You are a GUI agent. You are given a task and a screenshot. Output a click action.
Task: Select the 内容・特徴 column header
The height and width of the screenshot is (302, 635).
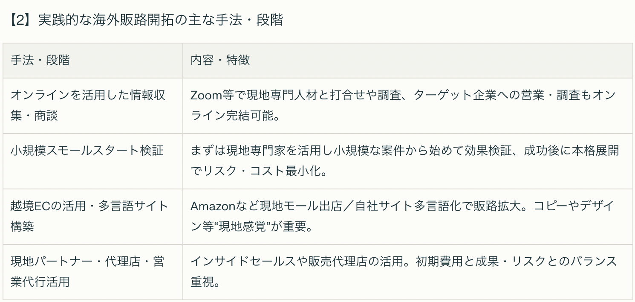[x=220, y=60]
